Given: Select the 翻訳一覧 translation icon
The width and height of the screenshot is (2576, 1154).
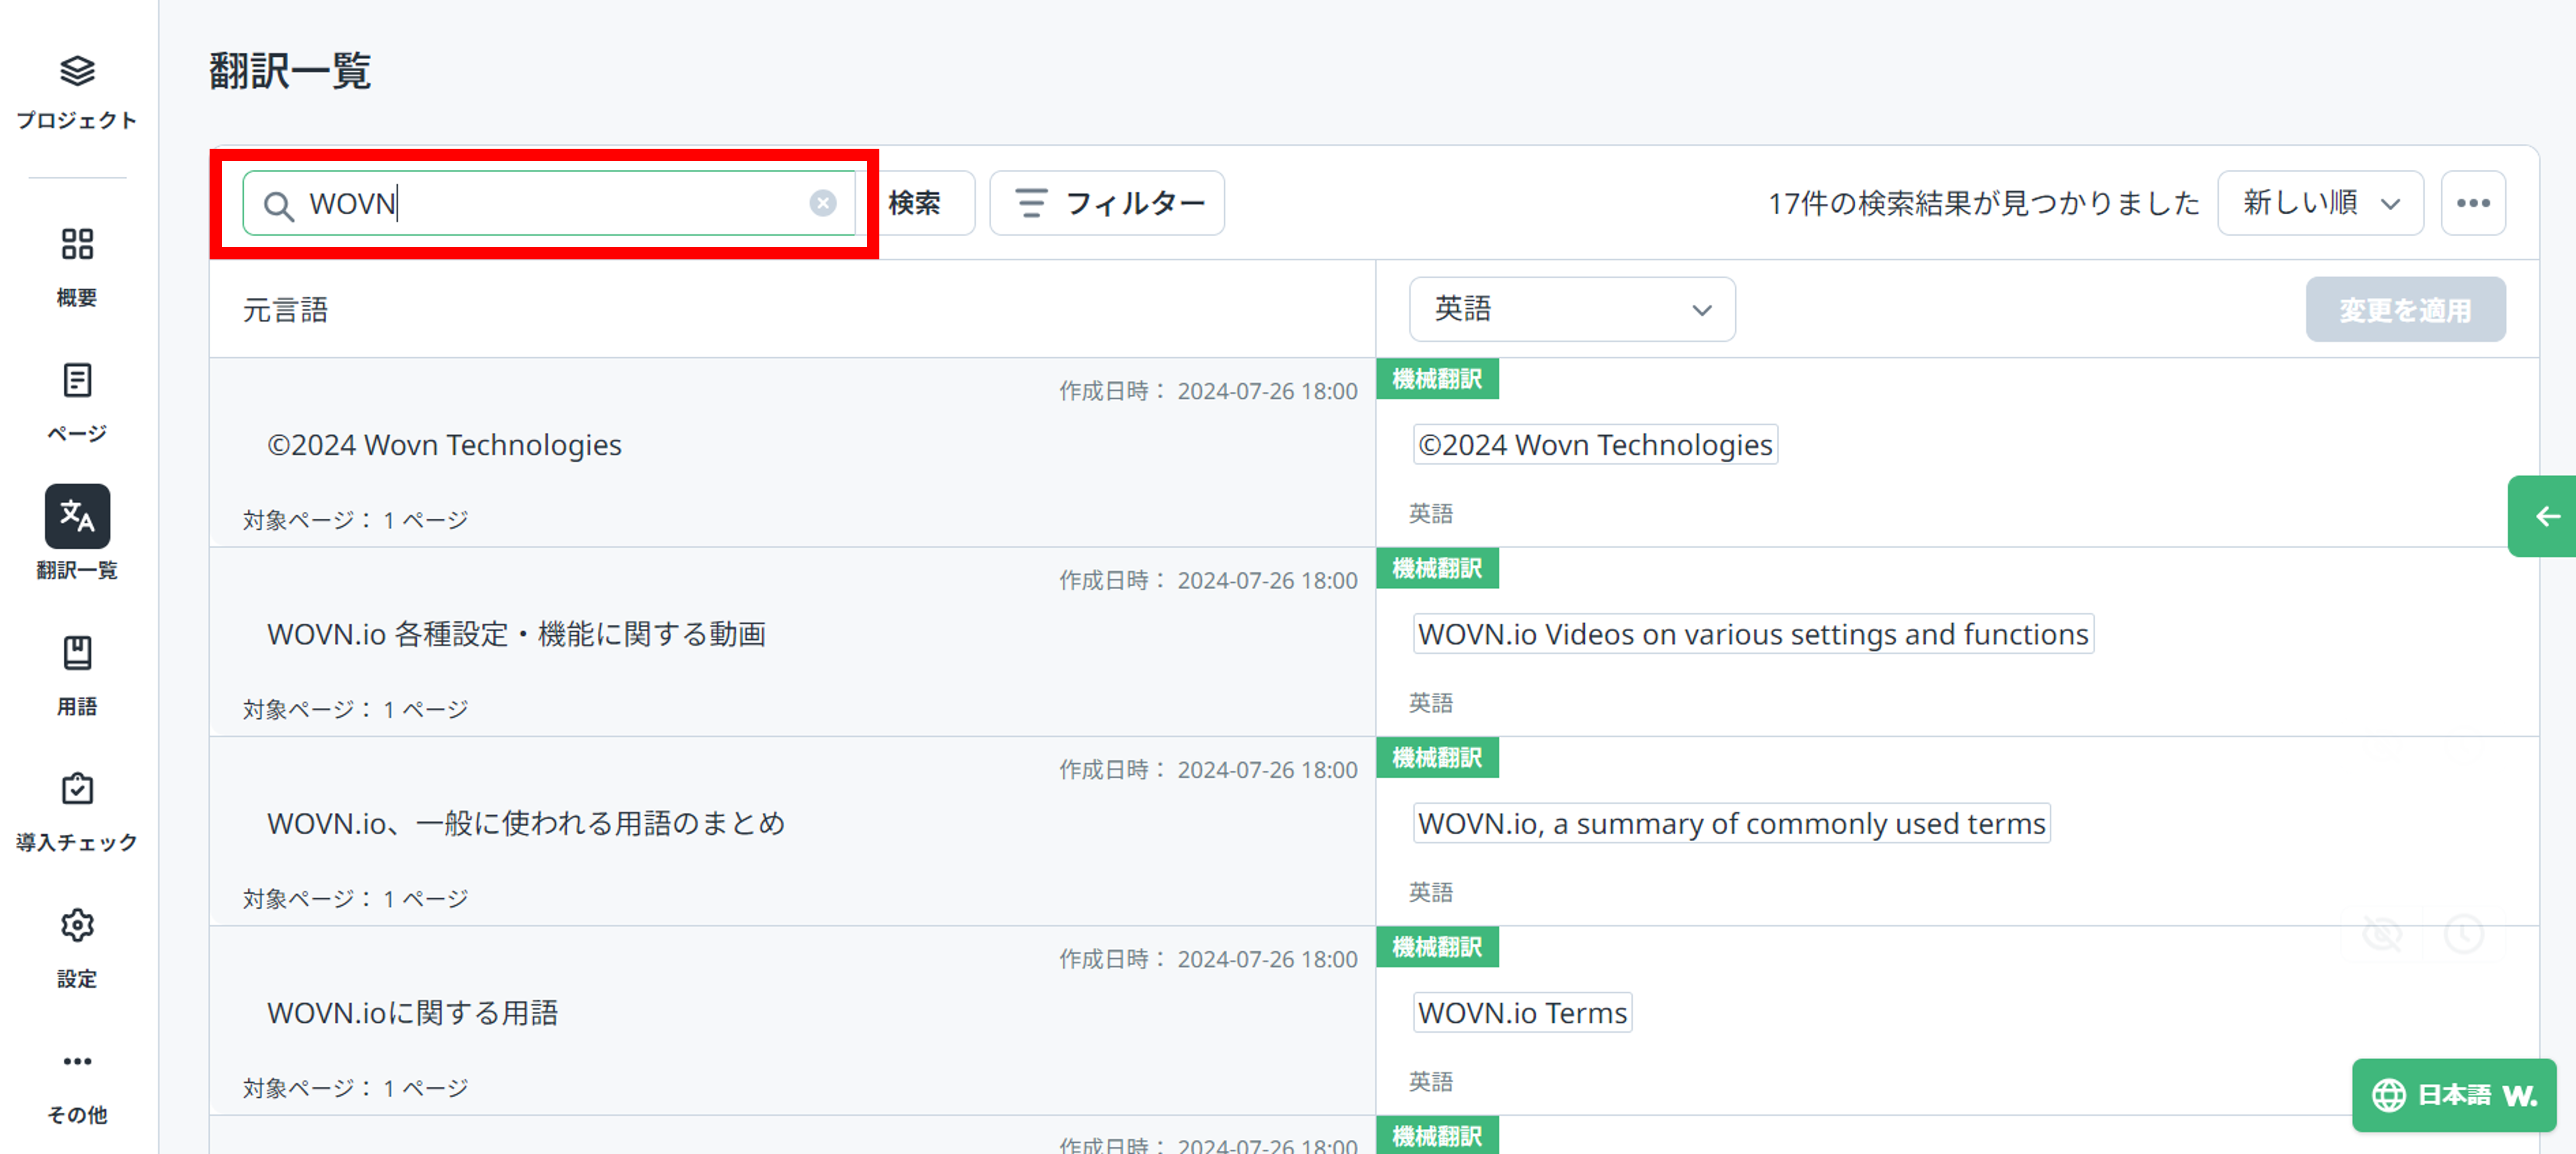Looking at the screenshot, I should click(77, 516).
